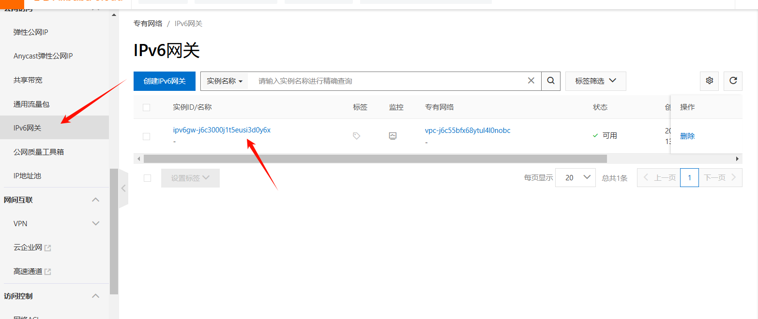
Task: Click the external link icon next to 云企业网
Action: point(48,248)
